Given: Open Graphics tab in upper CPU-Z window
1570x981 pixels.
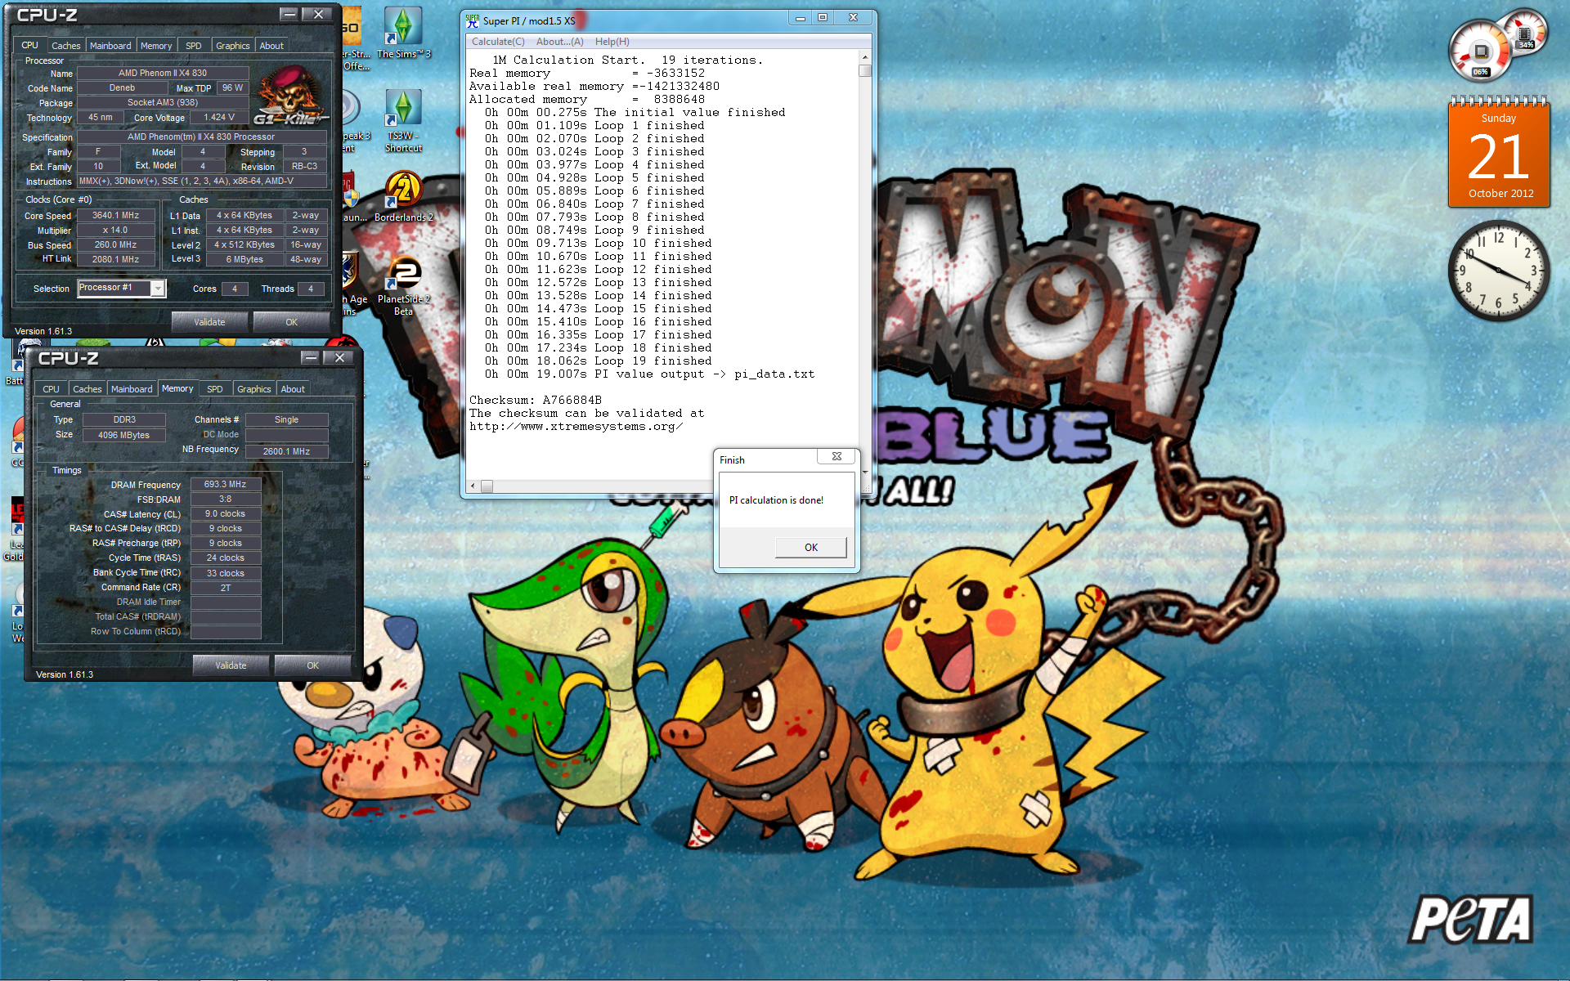Looking at the screenshot, I should point(233,46).
